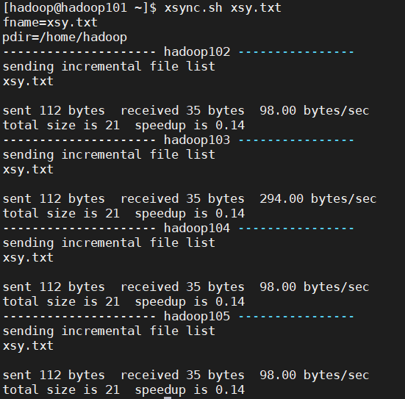
Task: Click 'speedup is 0.14' in hadoop103 section
Action: pyautogui.click(x=190, y=214)
